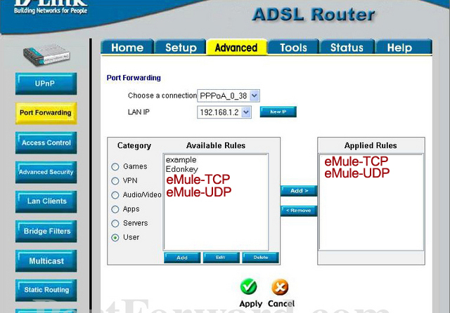Click Add button below Available Rules
Viewport: 450px width, 313px height.
tap(182, 258)
